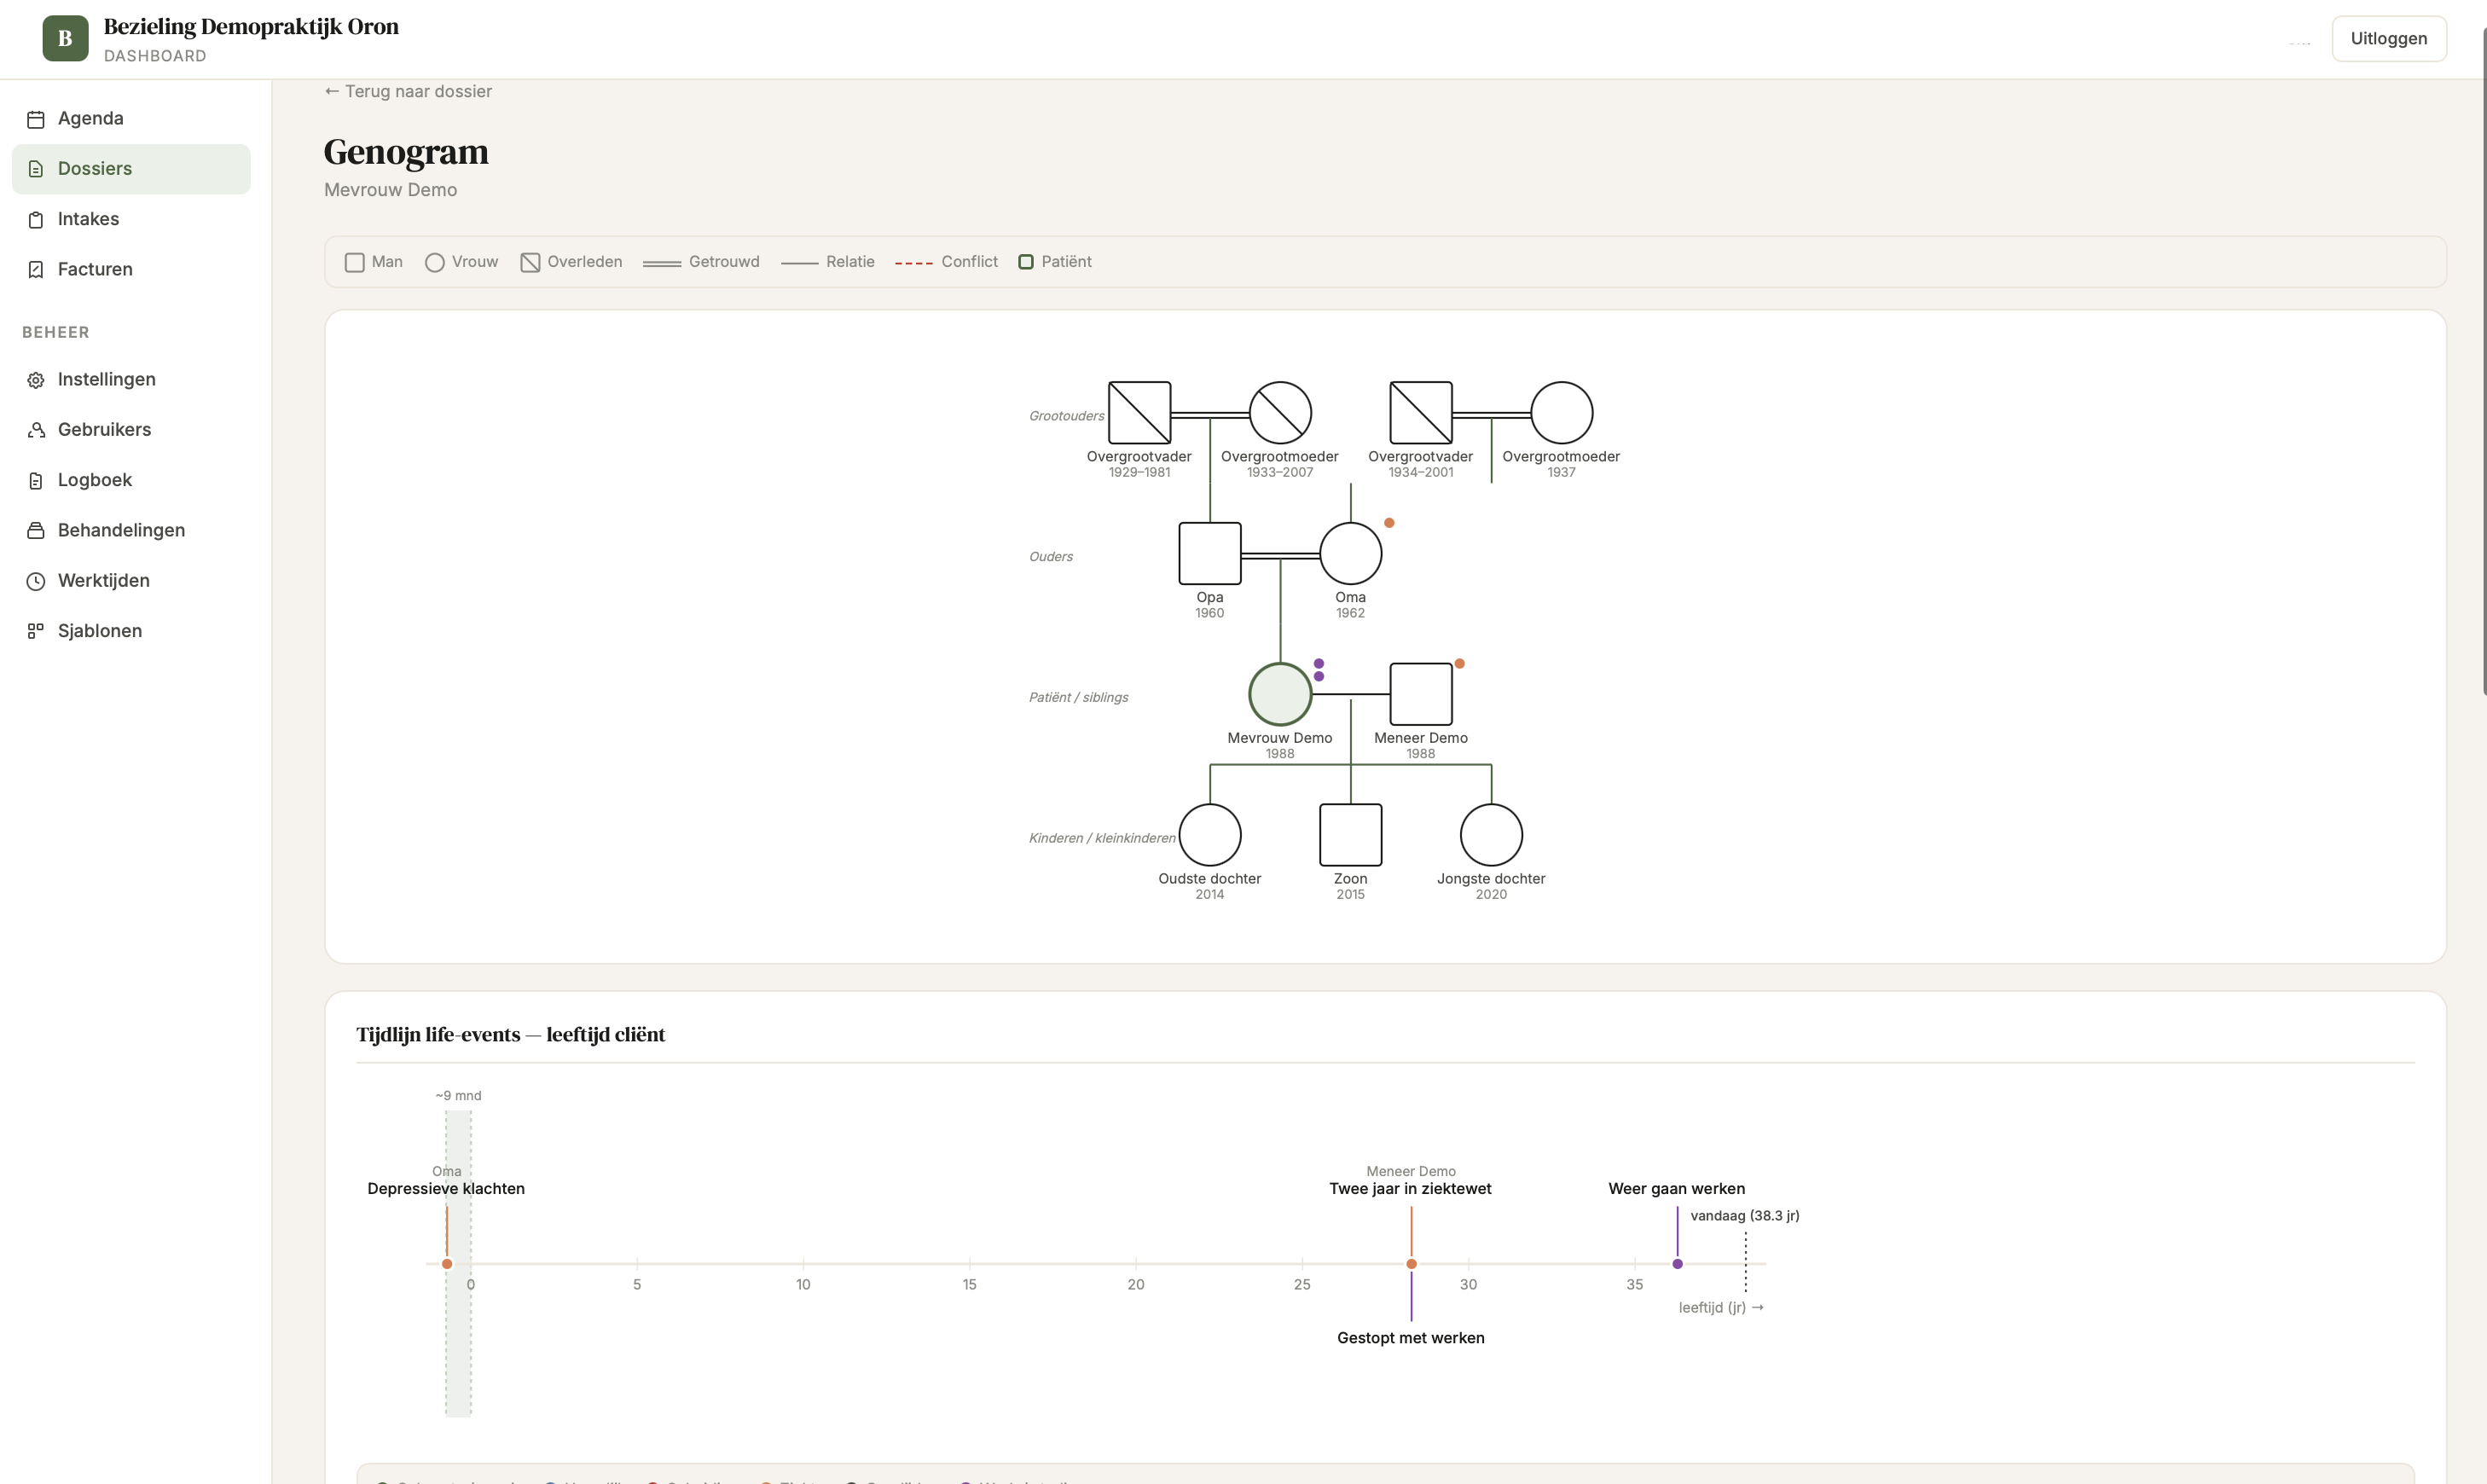The width and height of the screenshot is (2487, 1484).
Task: Click the vandaag (38.3 jr) label
Action: tap(1744, 1216)
